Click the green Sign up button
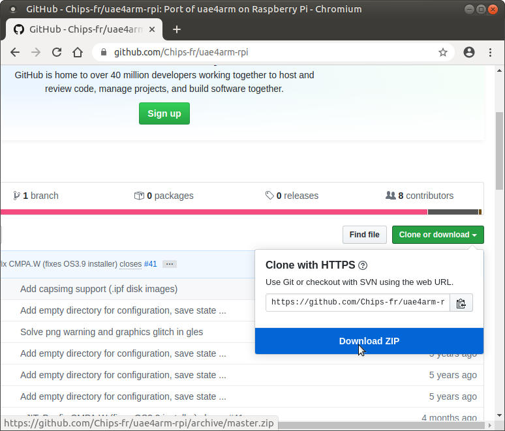Viewport: 505px width, 431px height. 164,113
